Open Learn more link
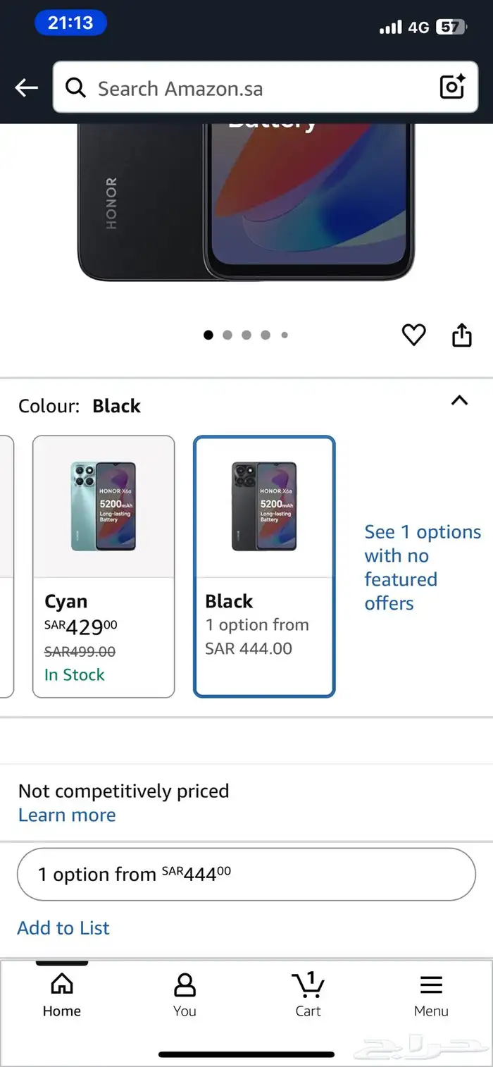Screen dimensions: 493x1067 tap(67, 815)
